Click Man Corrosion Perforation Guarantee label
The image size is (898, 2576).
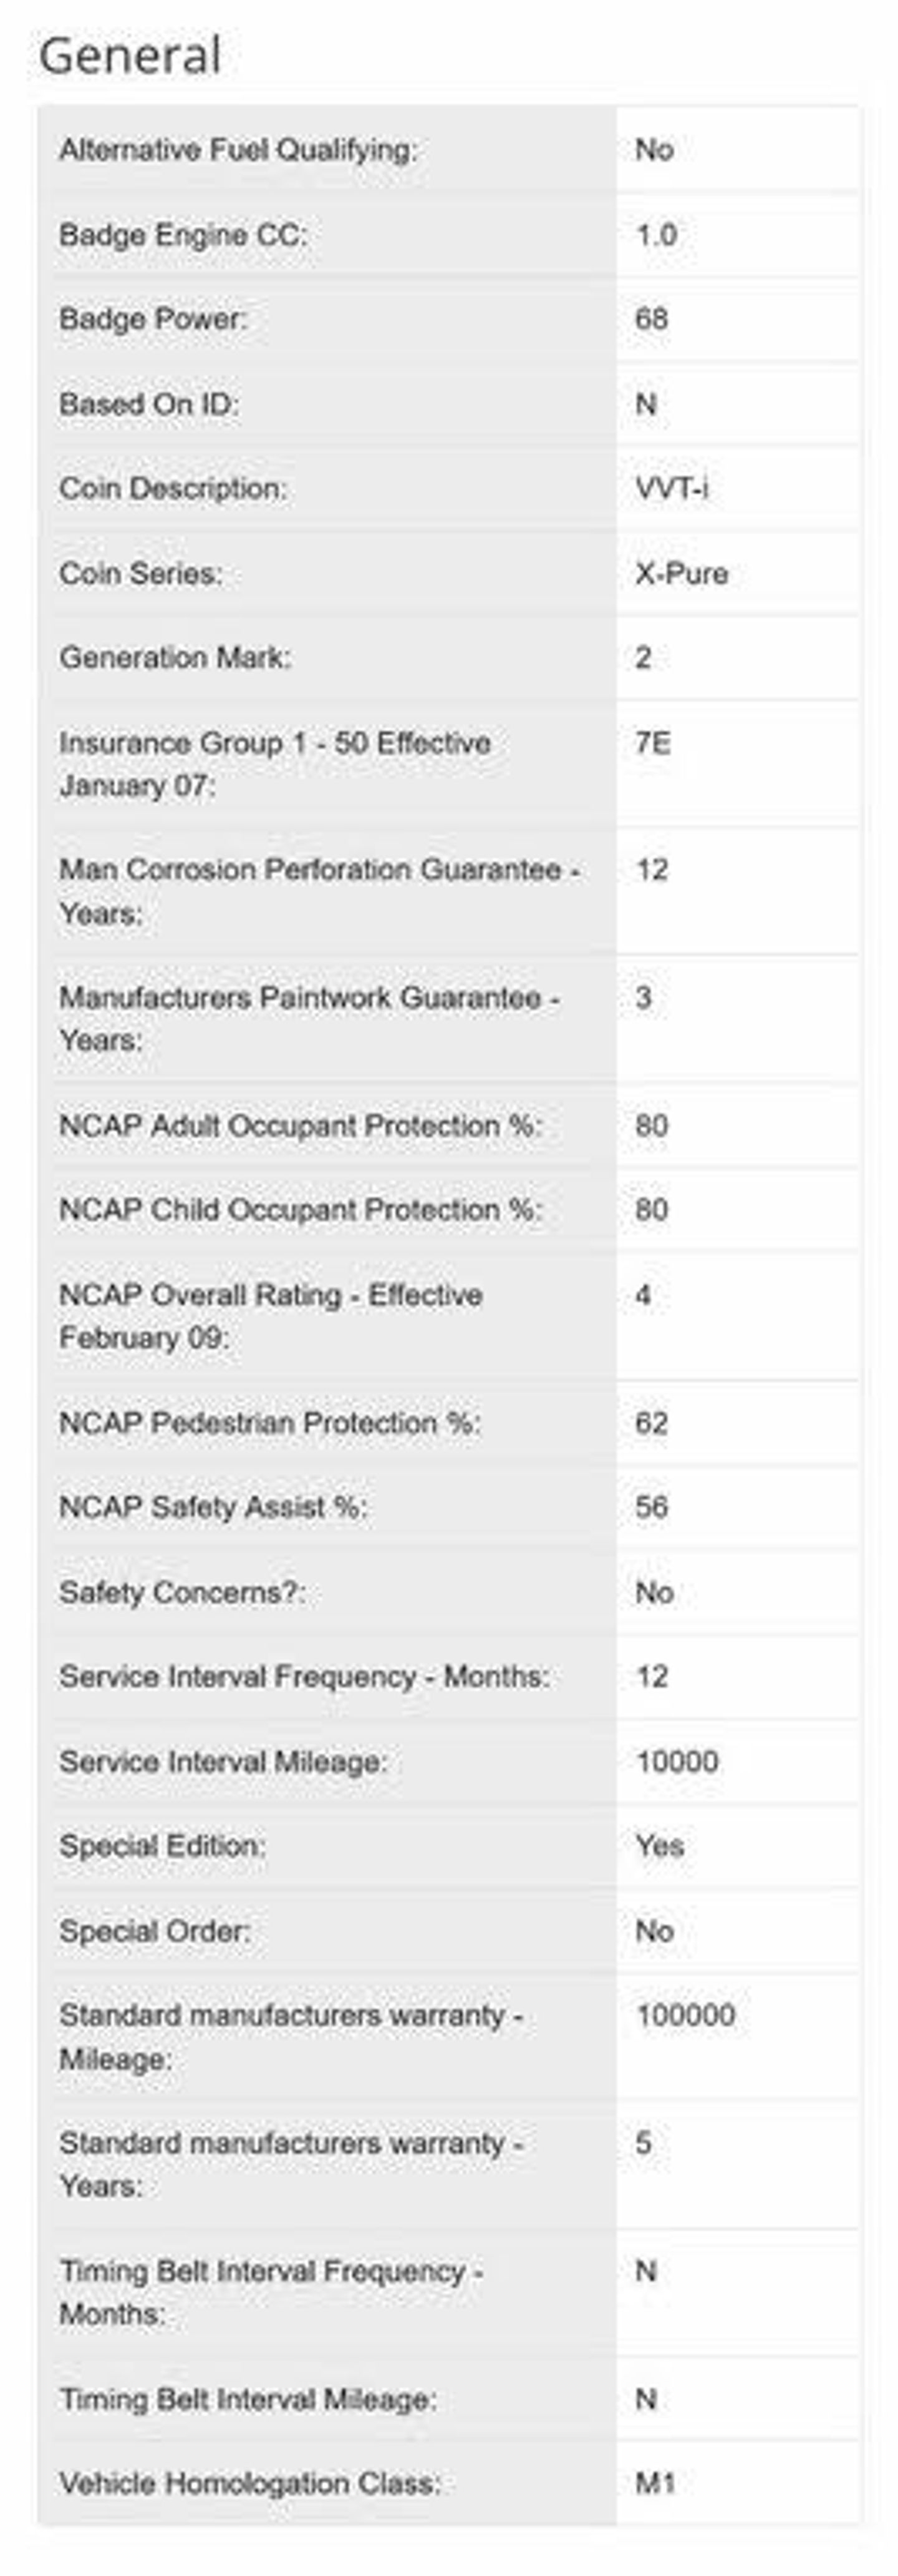[320, 891]
